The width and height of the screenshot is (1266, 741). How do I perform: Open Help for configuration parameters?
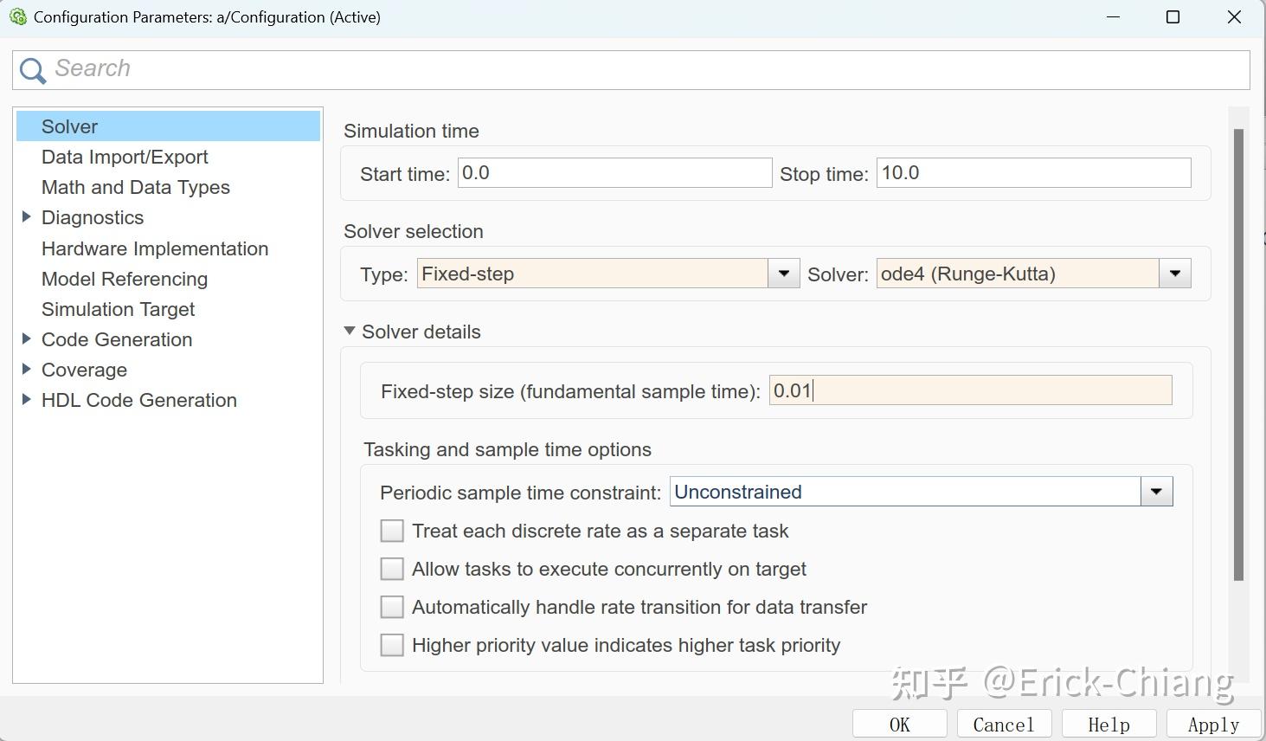pos(1109,724)
